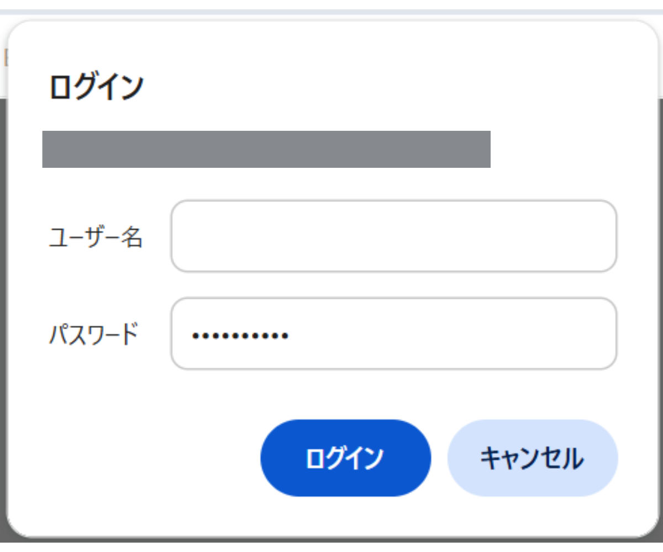Click the light blue キャンセル pill button

(x=532, y=458)
